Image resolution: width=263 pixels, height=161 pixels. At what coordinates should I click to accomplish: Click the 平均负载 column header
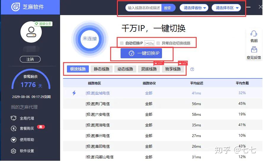click(x=242, y=83)
